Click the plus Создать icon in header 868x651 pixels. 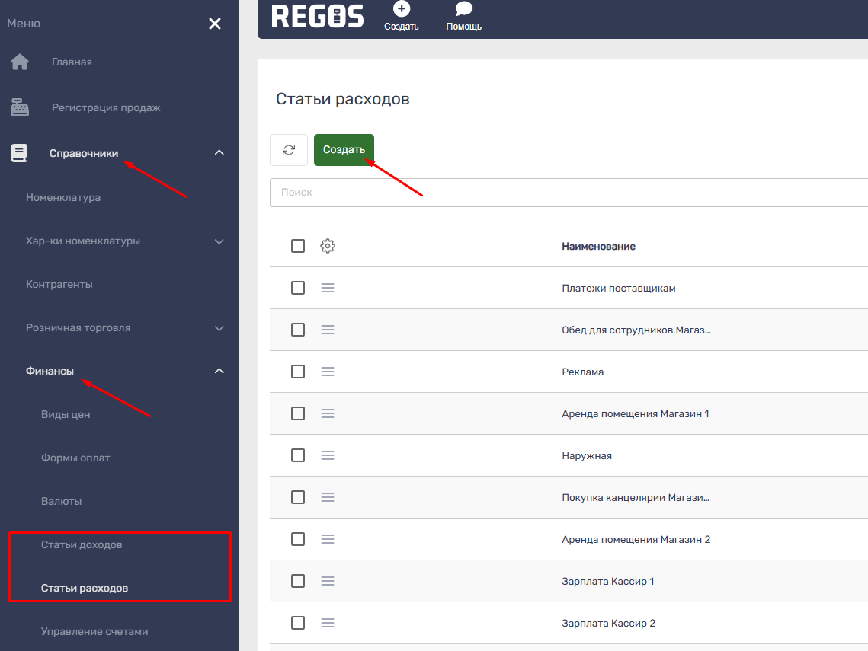(x=401, y=9)
